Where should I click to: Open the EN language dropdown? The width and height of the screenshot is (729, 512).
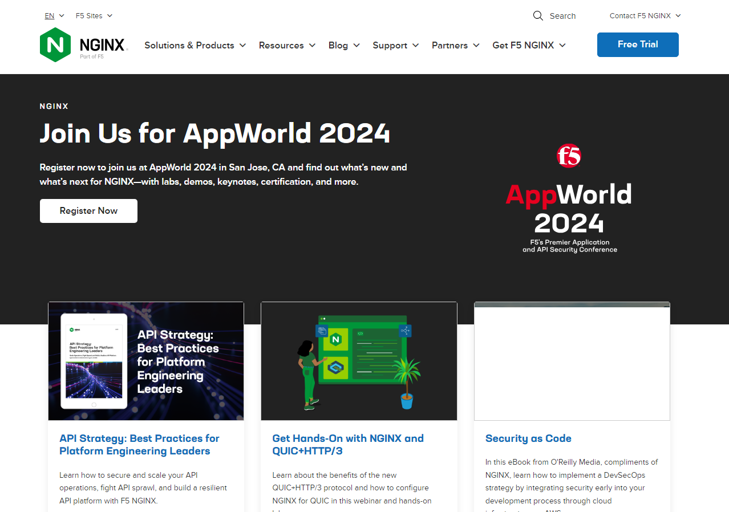(54, 16)
